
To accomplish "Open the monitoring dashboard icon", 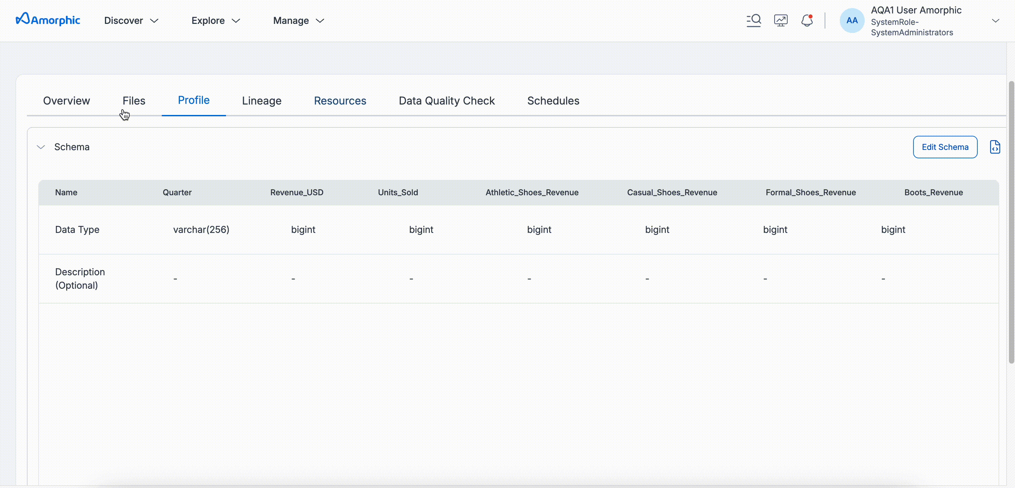I will click(x=781, y=21).
